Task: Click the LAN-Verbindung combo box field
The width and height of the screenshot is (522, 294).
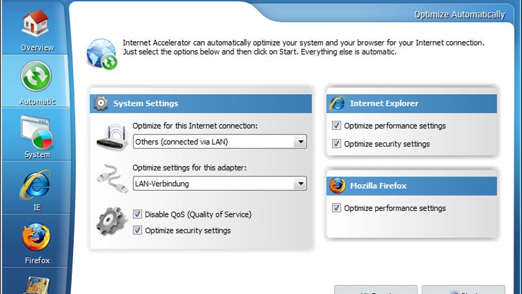Action: click(220, 184)
